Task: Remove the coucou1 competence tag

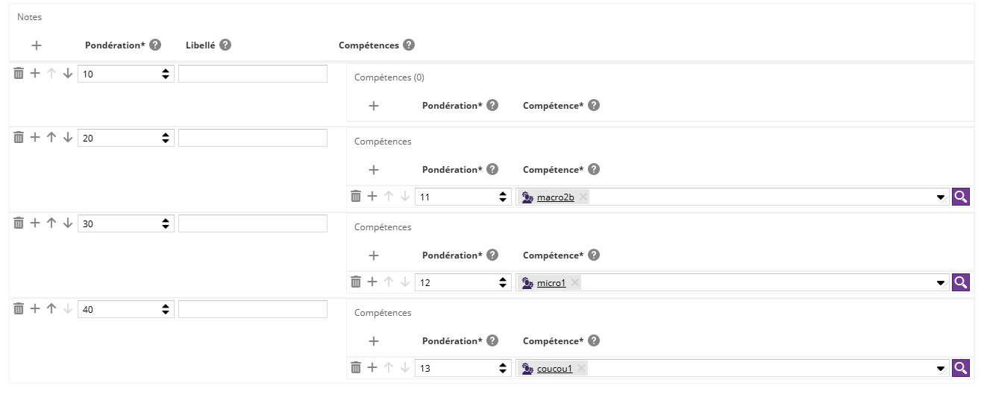Action: pos(581,369)
